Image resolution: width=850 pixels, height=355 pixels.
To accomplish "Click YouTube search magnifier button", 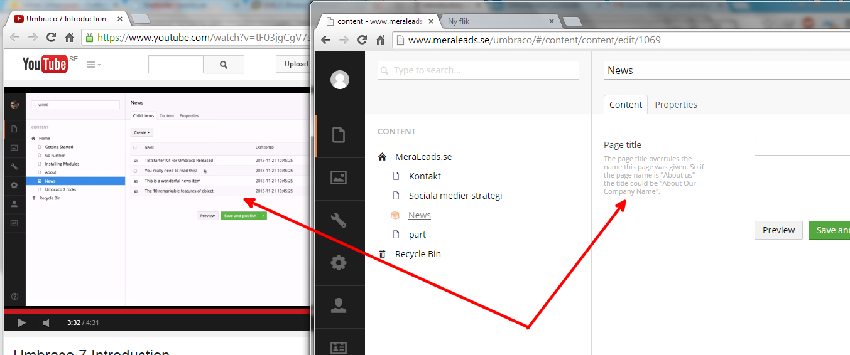I will 224,65.
